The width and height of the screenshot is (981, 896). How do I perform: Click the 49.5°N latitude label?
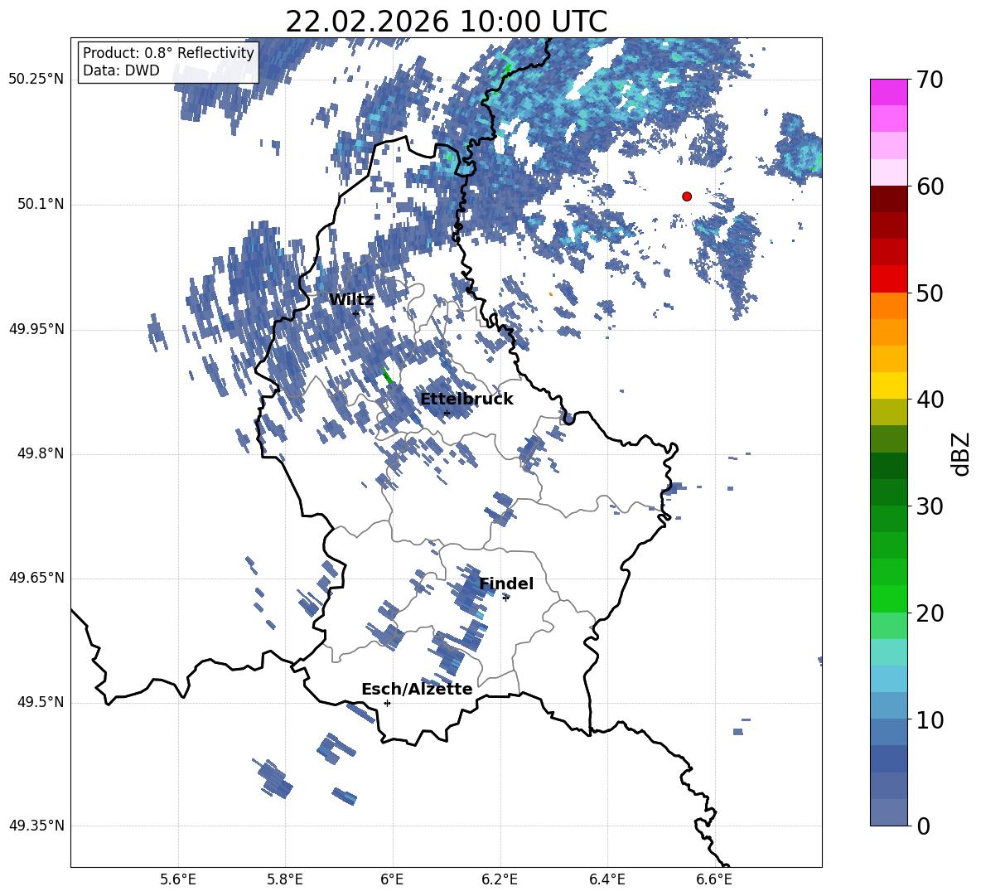[x=40, y=702]
